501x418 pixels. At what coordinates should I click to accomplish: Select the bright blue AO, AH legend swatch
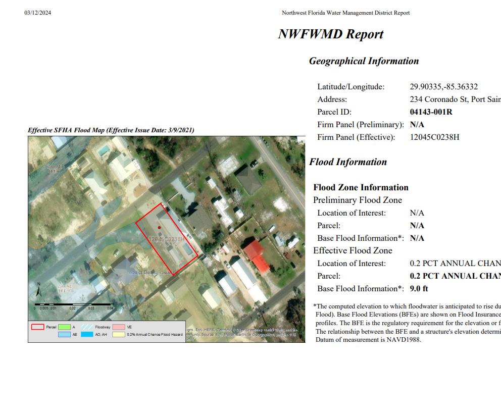(x=87, y=334)
